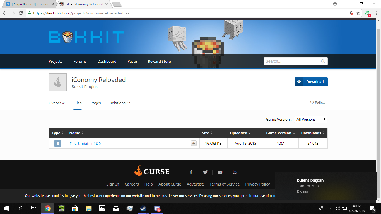The height and width of the screenshot is (214, 381).
Task: Switch to the [Plugin Request] iConomy browser tab
Action: tap(30, 4)
